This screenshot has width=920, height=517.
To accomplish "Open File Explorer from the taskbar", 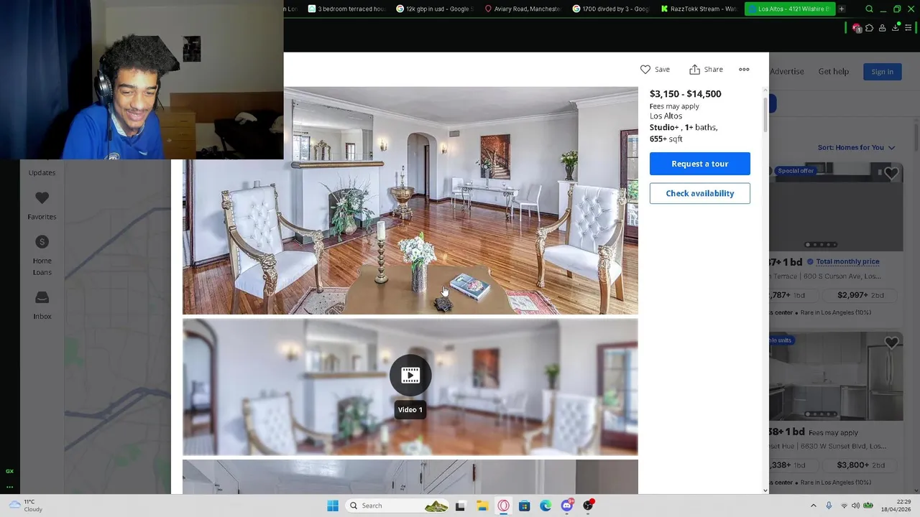I will (x=482, y=506).
